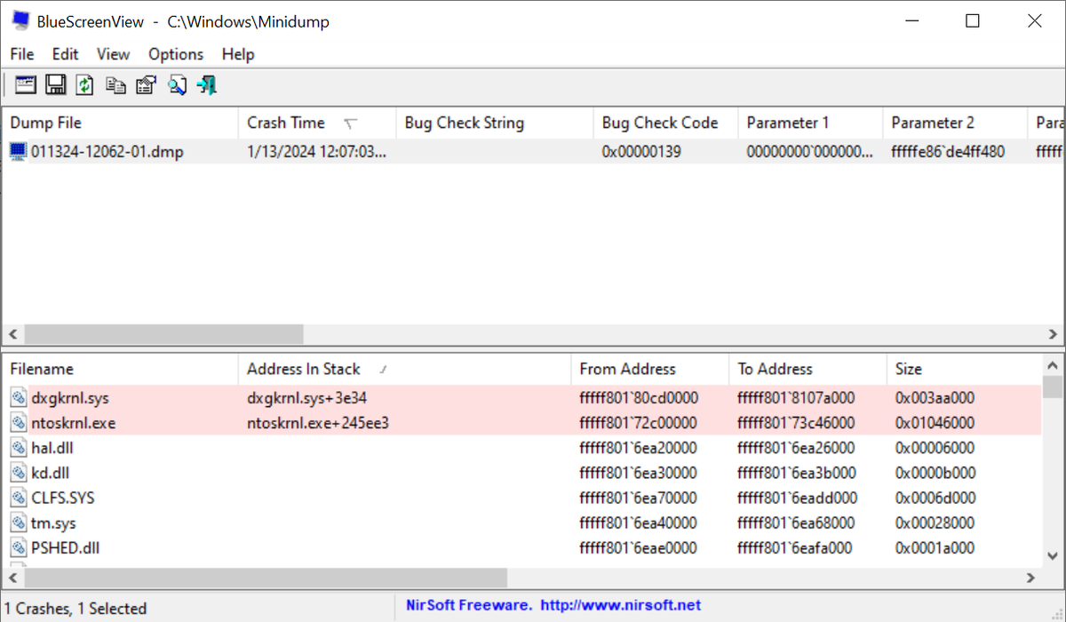Refresh the minidump list
This screenshot has width=1066, height=622.
click(x=84, y=84)
